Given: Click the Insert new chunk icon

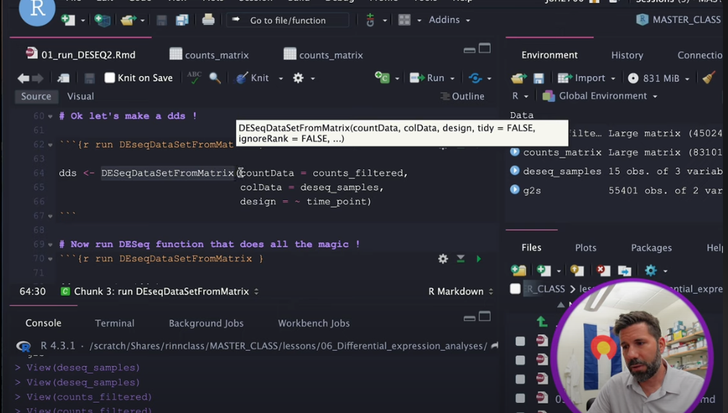Looking at the screenshot, I should click(381, 77).
